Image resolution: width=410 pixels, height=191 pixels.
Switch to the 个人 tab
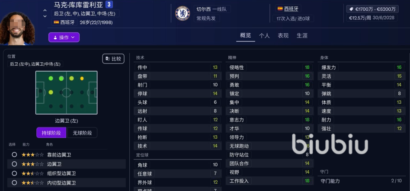tap(264, 35)
